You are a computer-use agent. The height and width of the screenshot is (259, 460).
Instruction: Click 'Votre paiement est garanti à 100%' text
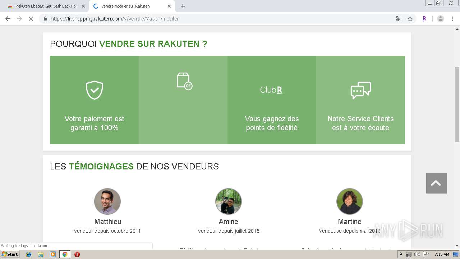click(x=94, y=123)
